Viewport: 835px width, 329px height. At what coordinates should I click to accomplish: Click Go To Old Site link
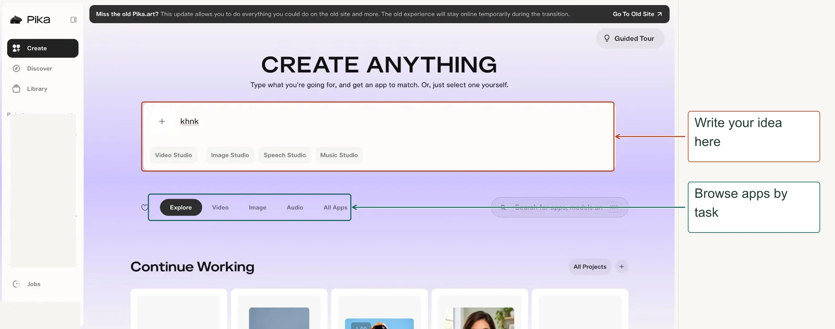coord(637,14)
